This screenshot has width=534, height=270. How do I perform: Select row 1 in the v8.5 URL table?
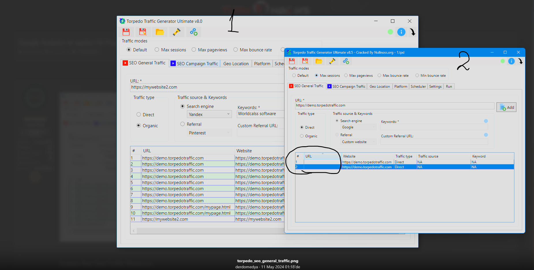pos(404,162)
